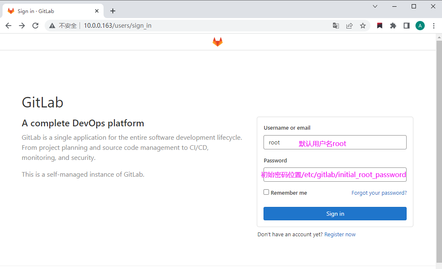This screenshot has height=269, width=442.
Task: Follow the Forgot your password link
Action: (379, 193)
